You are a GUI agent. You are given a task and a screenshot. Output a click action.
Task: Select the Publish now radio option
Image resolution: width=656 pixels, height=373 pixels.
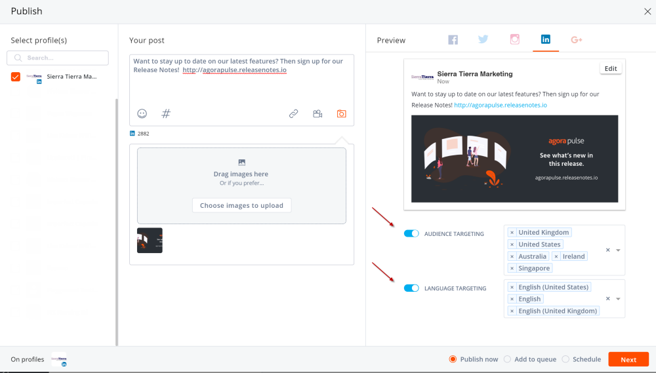tap(453, 359)
